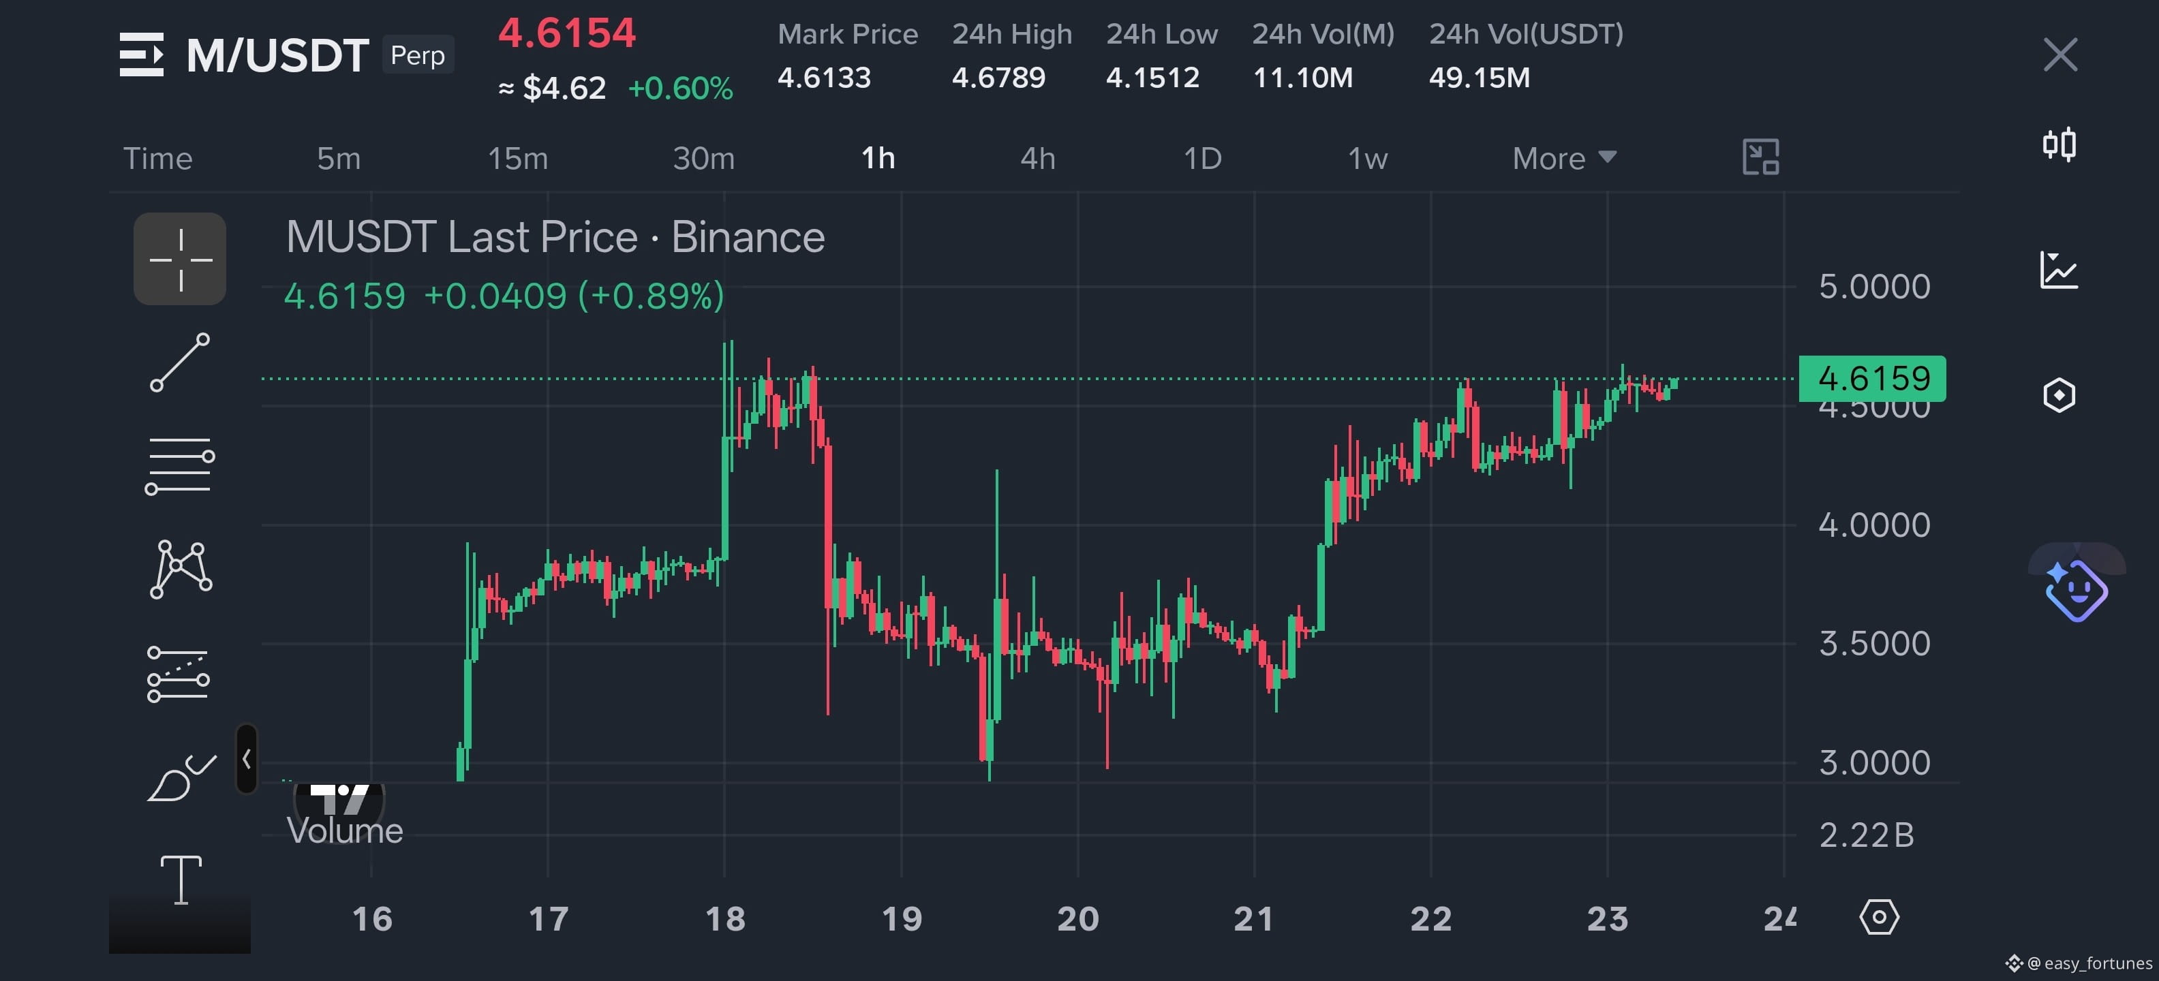Open chart settings hexagon at bottom right
The width and height of the screenshot is (2159, 981).
click(x=1879, y=918)
